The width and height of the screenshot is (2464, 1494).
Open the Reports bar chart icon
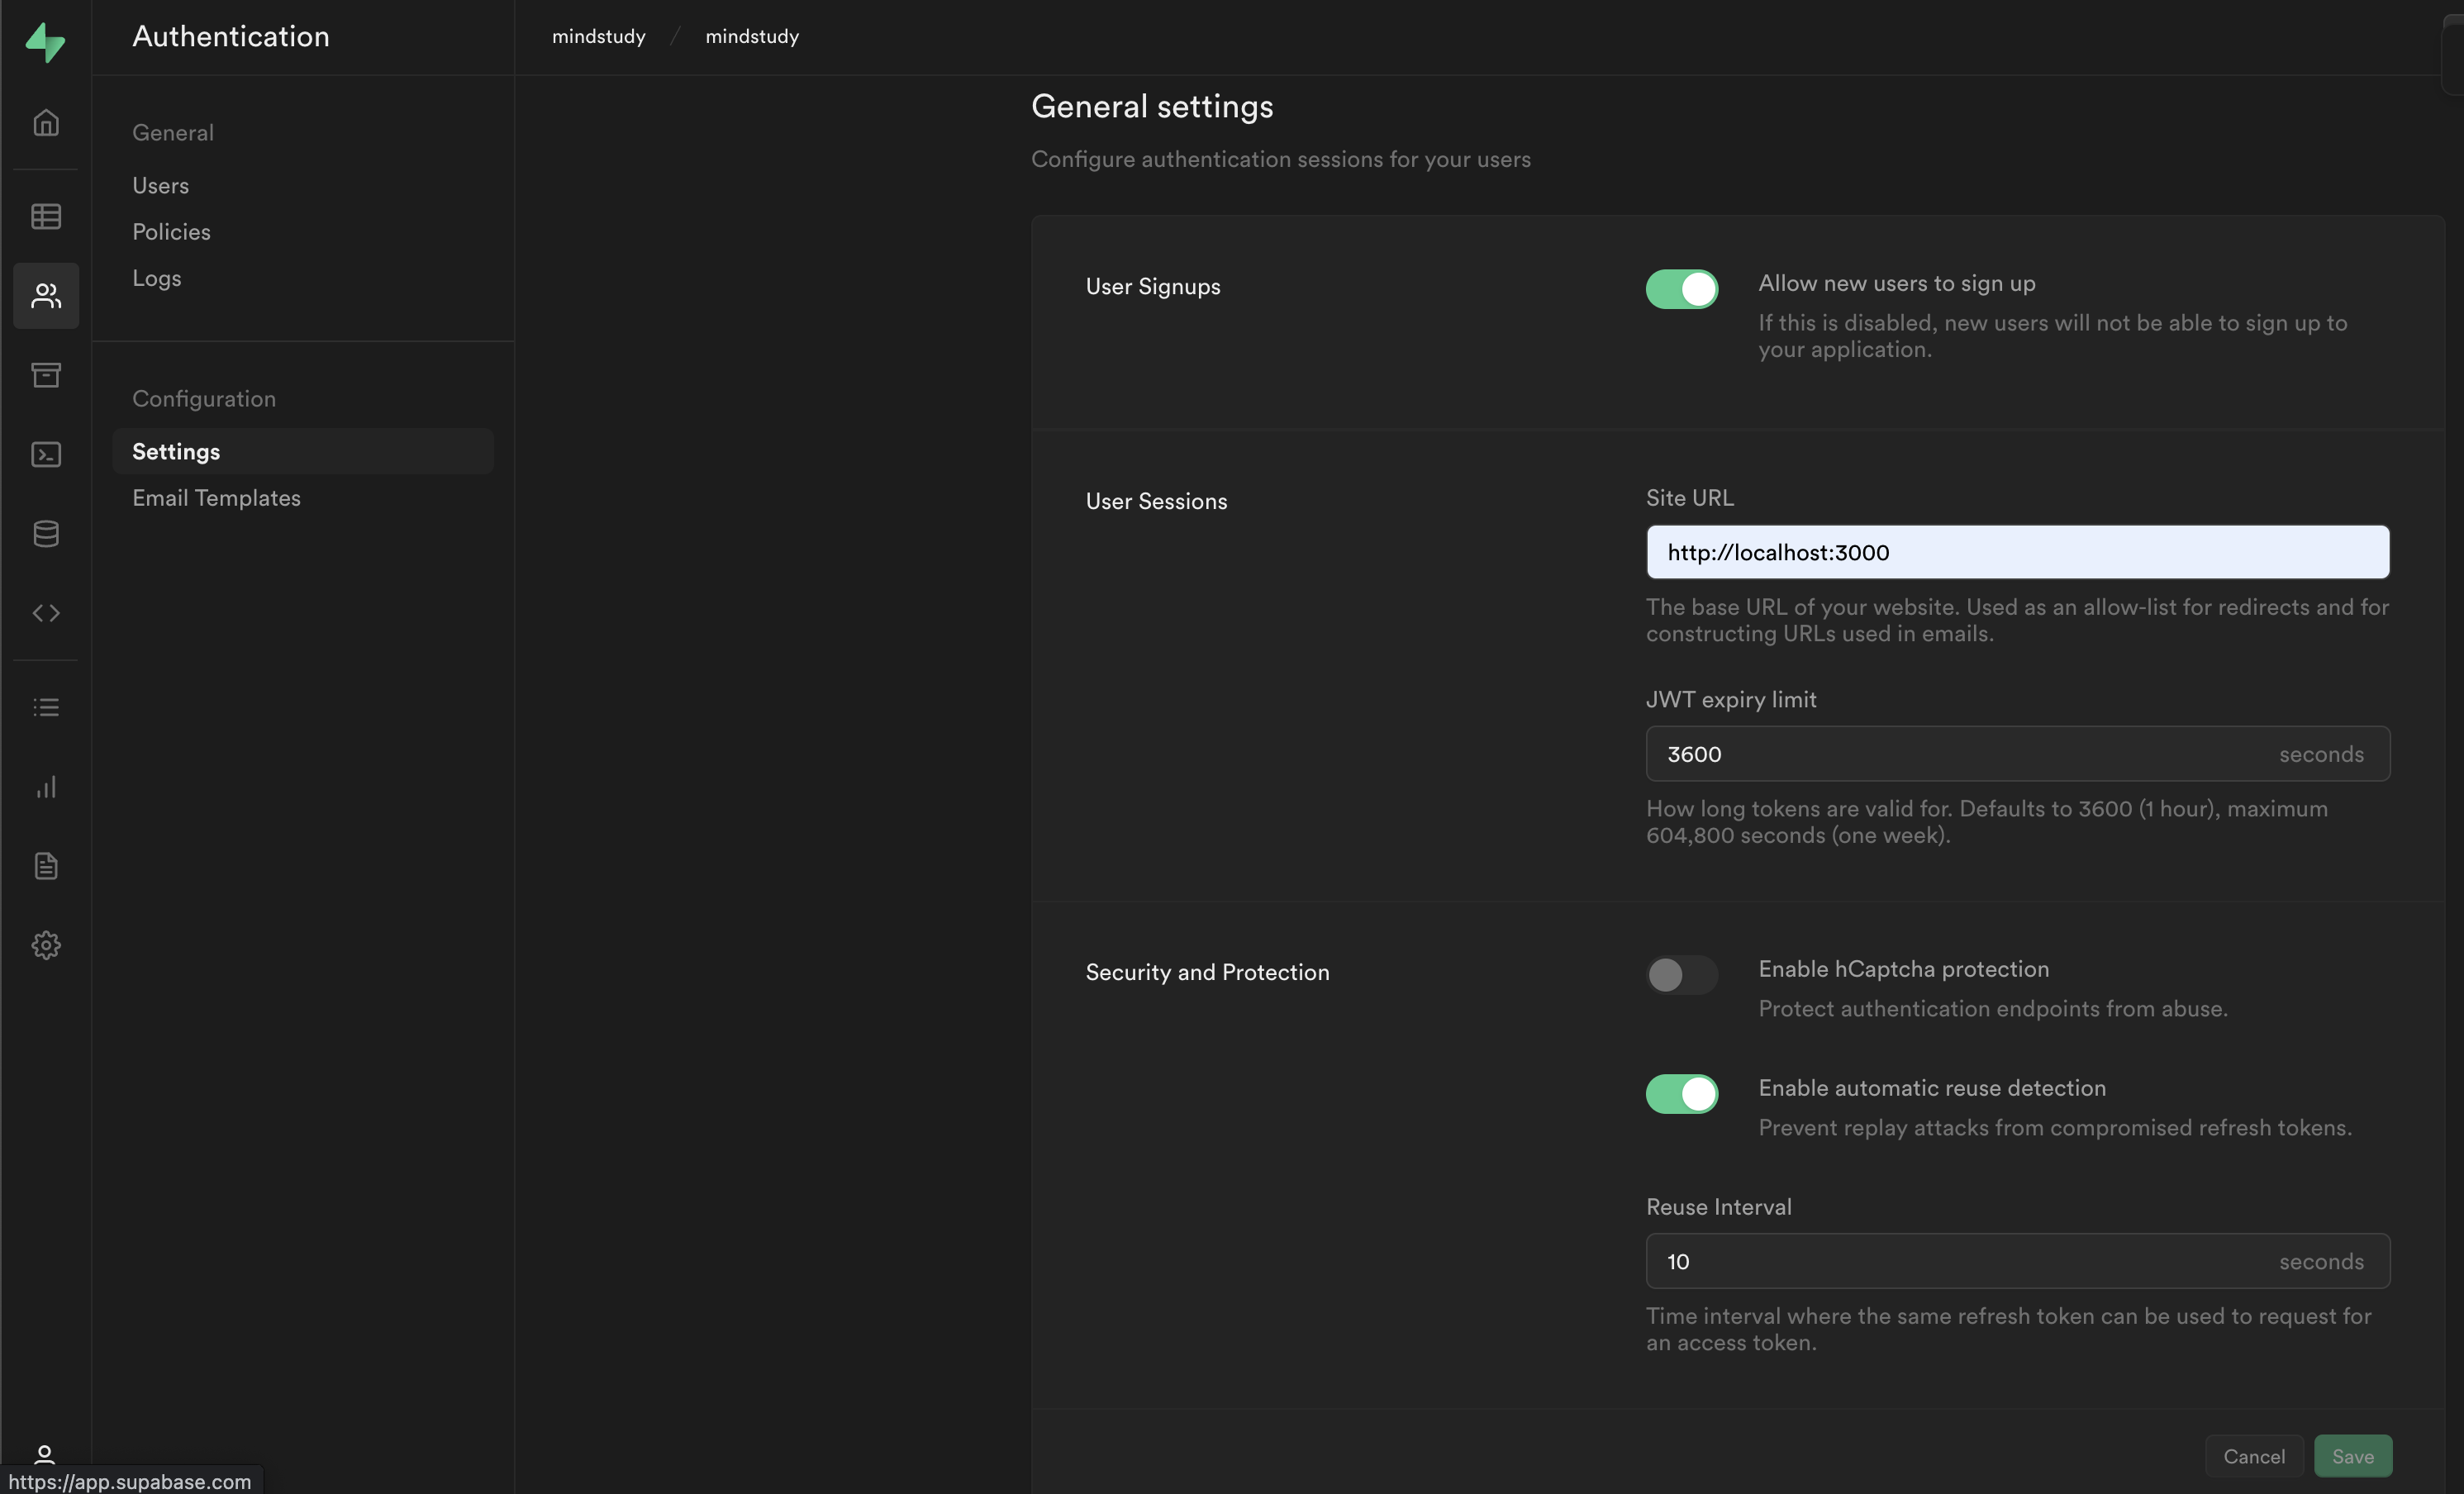coord(46,786)
